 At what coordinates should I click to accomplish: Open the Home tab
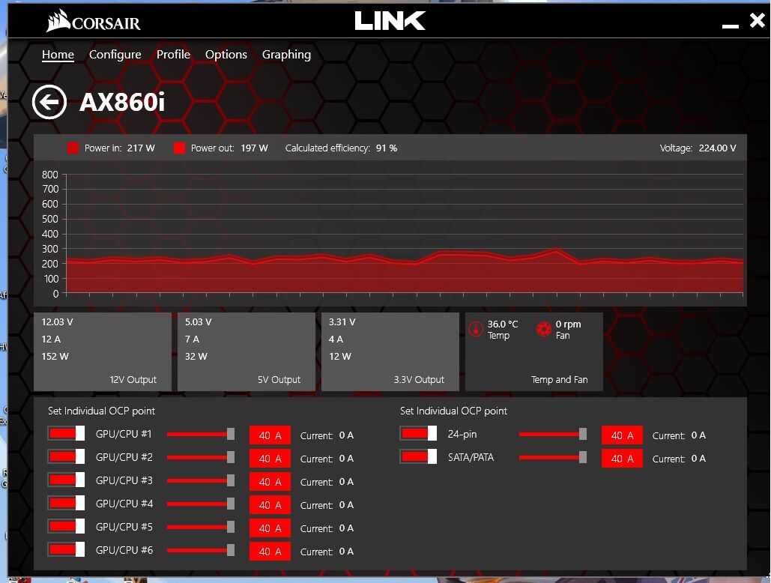[58, 55]
